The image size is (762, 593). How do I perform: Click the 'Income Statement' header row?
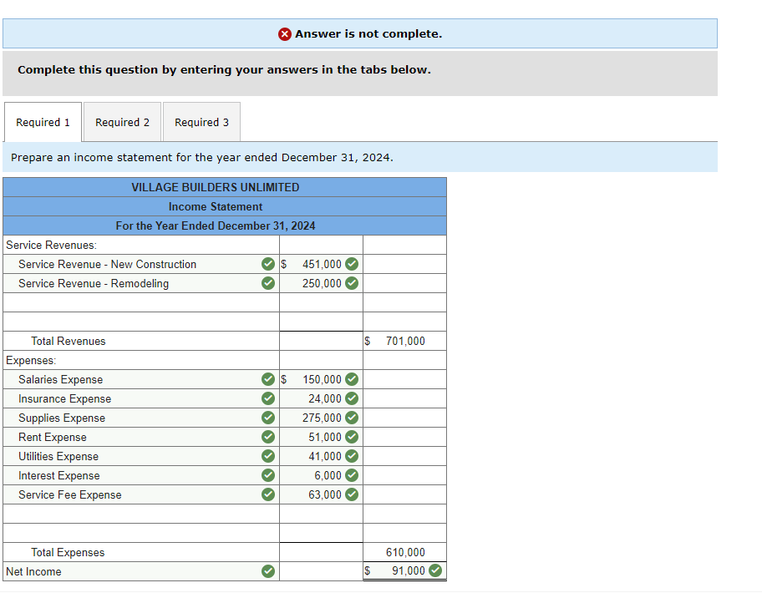225,206
